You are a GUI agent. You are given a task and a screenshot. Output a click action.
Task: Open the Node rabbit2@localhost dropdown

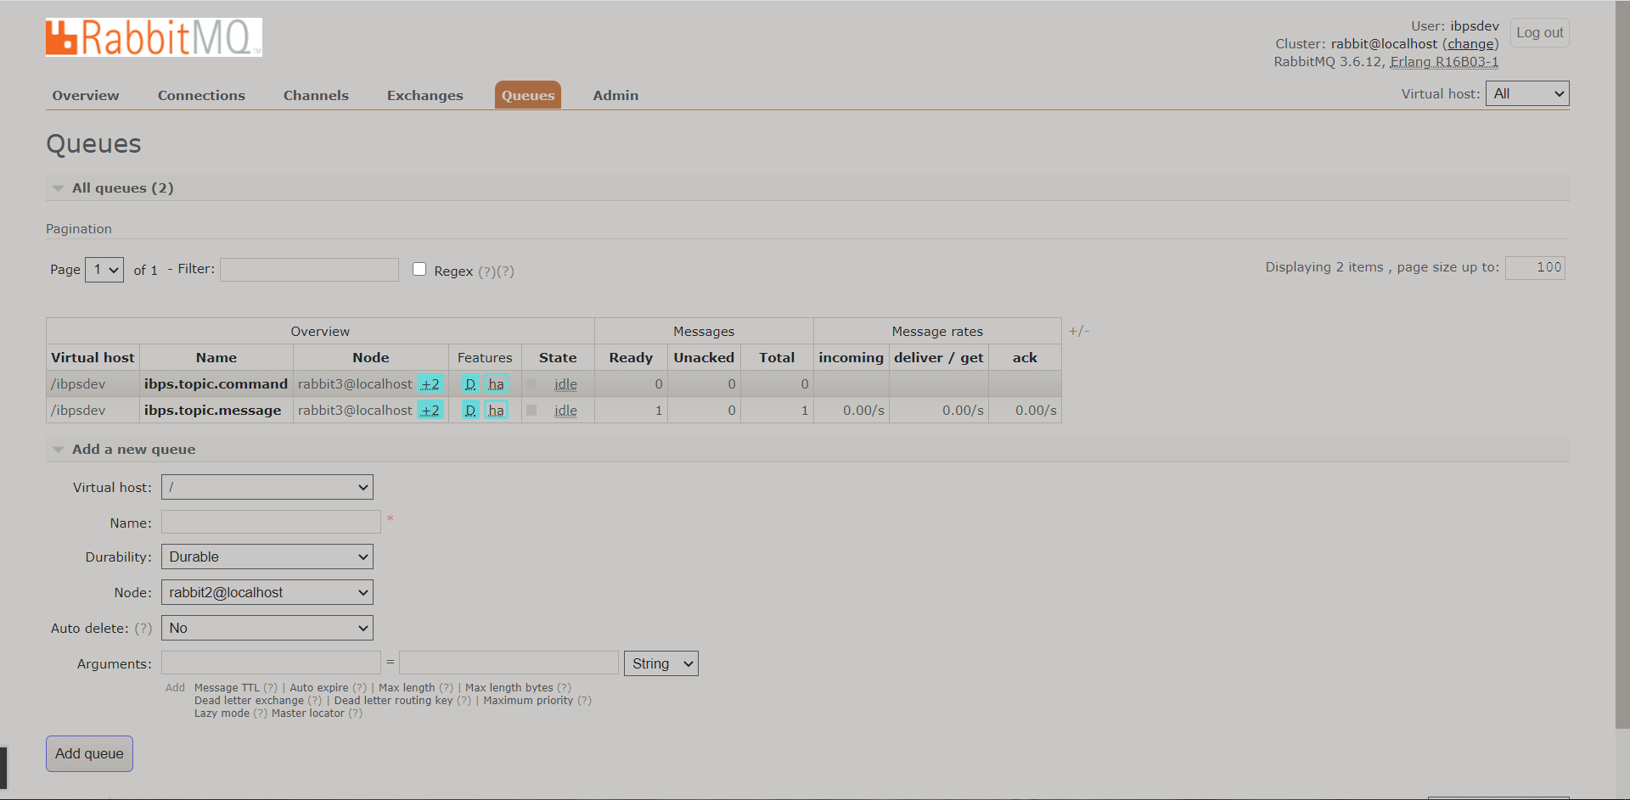pyautogui.click(x=267, y=593)
